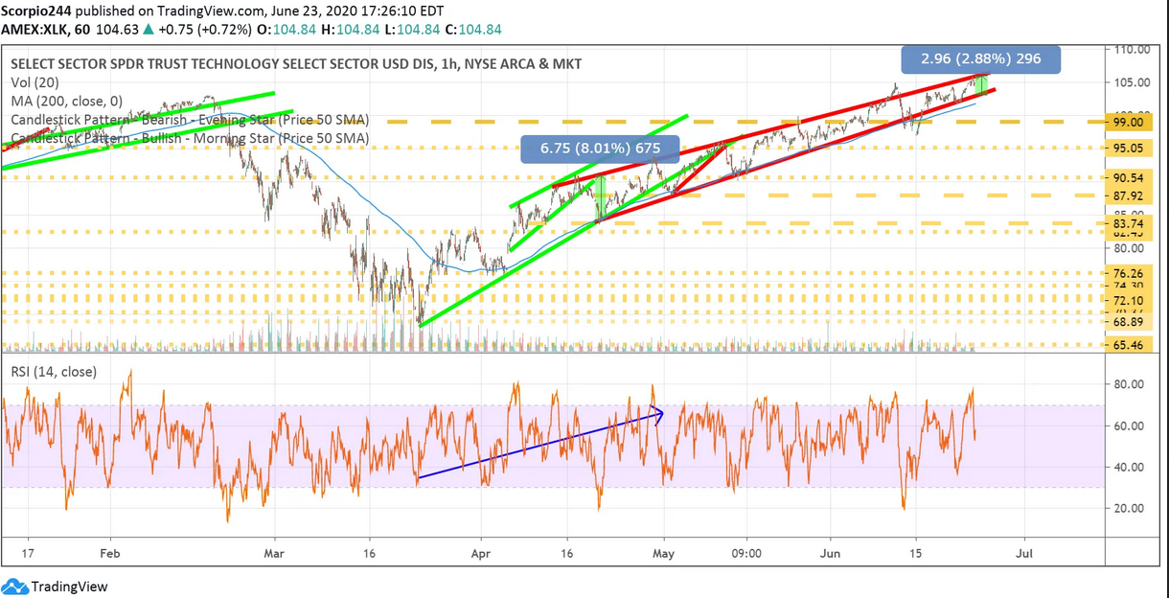Click the 110.00 price axis label
Screen dimensions: 1169x598
[1134, 50]
